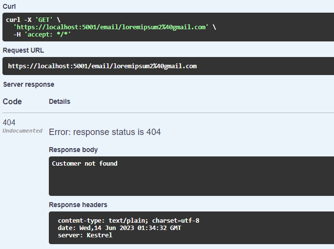Click the 'Response body' heading

(73, 150)
